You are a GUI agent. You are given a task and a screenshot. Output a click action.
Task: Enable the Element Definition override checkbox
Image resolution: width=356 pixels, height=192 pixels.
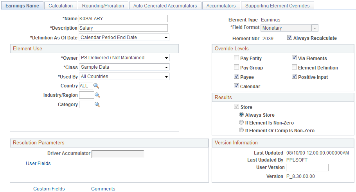(294, 67)
